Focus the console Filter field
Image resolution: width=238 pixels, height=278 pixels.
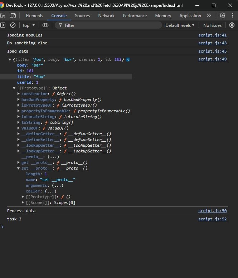tap(108, 25)
